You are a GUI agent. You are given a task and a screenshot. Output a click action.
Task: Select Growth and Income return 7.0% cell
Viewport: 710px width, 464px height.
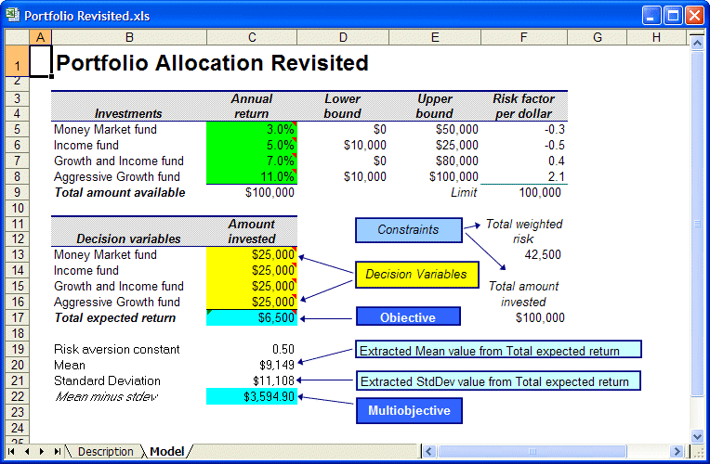point(252,161)
